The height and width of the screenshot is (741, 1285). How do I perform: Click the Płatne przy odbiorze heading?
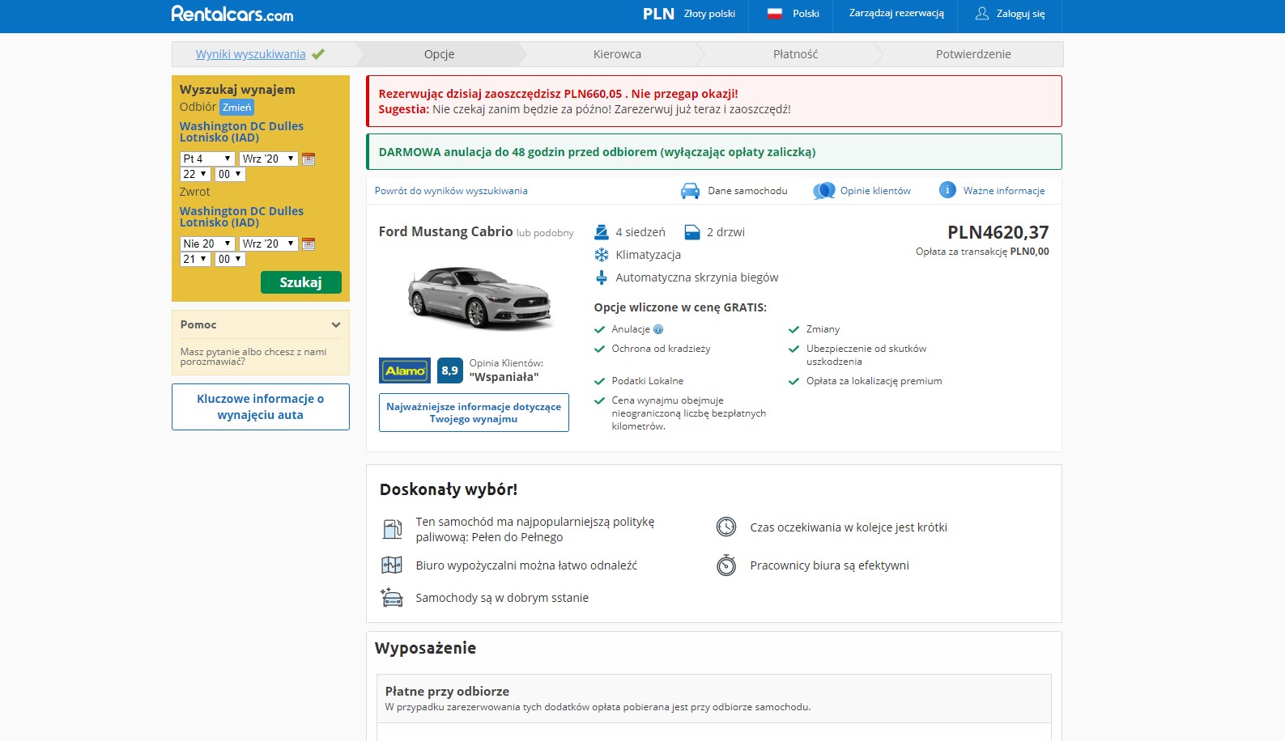(x=447, y=692)
